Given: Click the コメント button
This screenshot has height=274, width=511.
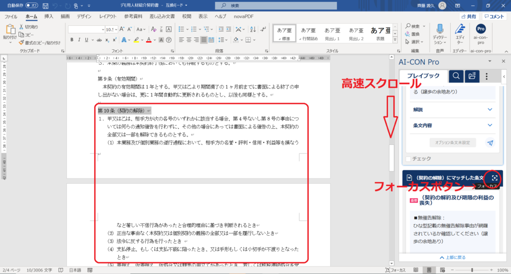Looking at the screenshot, I should [x=494, y=16].
